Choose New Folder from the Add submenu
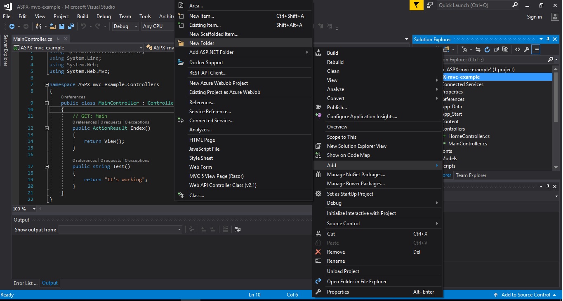 click(243, 43)
